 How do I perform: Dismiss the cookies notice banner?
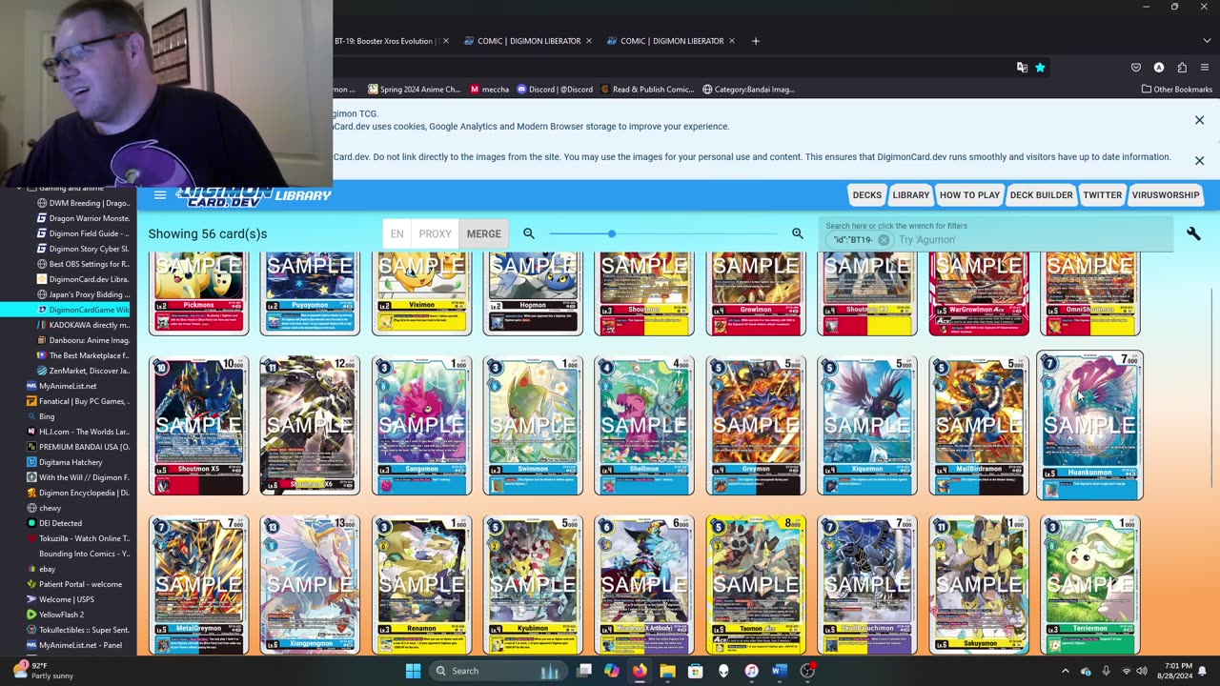point(1199,120)
